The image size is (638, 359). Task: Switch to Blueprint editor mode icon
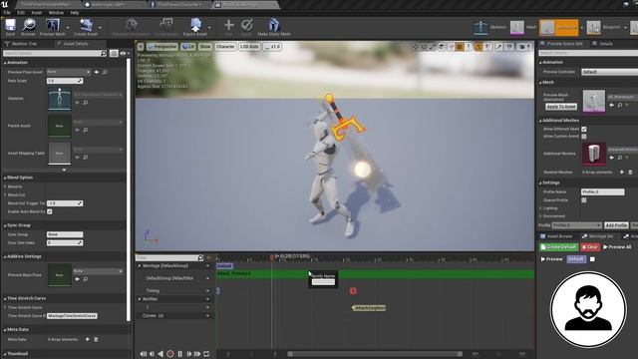coord(594,28)
